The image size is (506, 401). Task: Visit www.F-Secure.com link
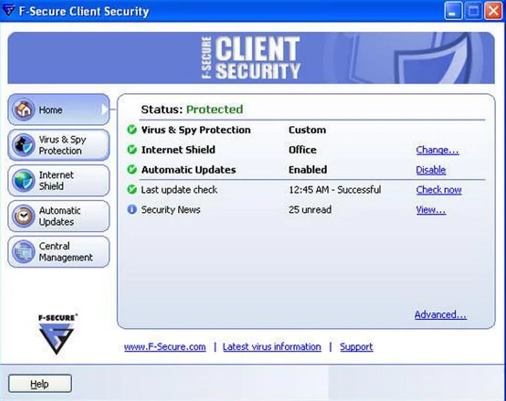tap(165, 347)
